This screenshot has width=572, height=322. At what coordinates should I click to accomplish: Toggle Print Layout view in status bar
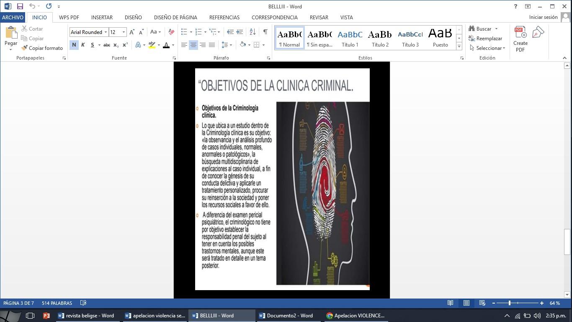(x=466, y=303)
